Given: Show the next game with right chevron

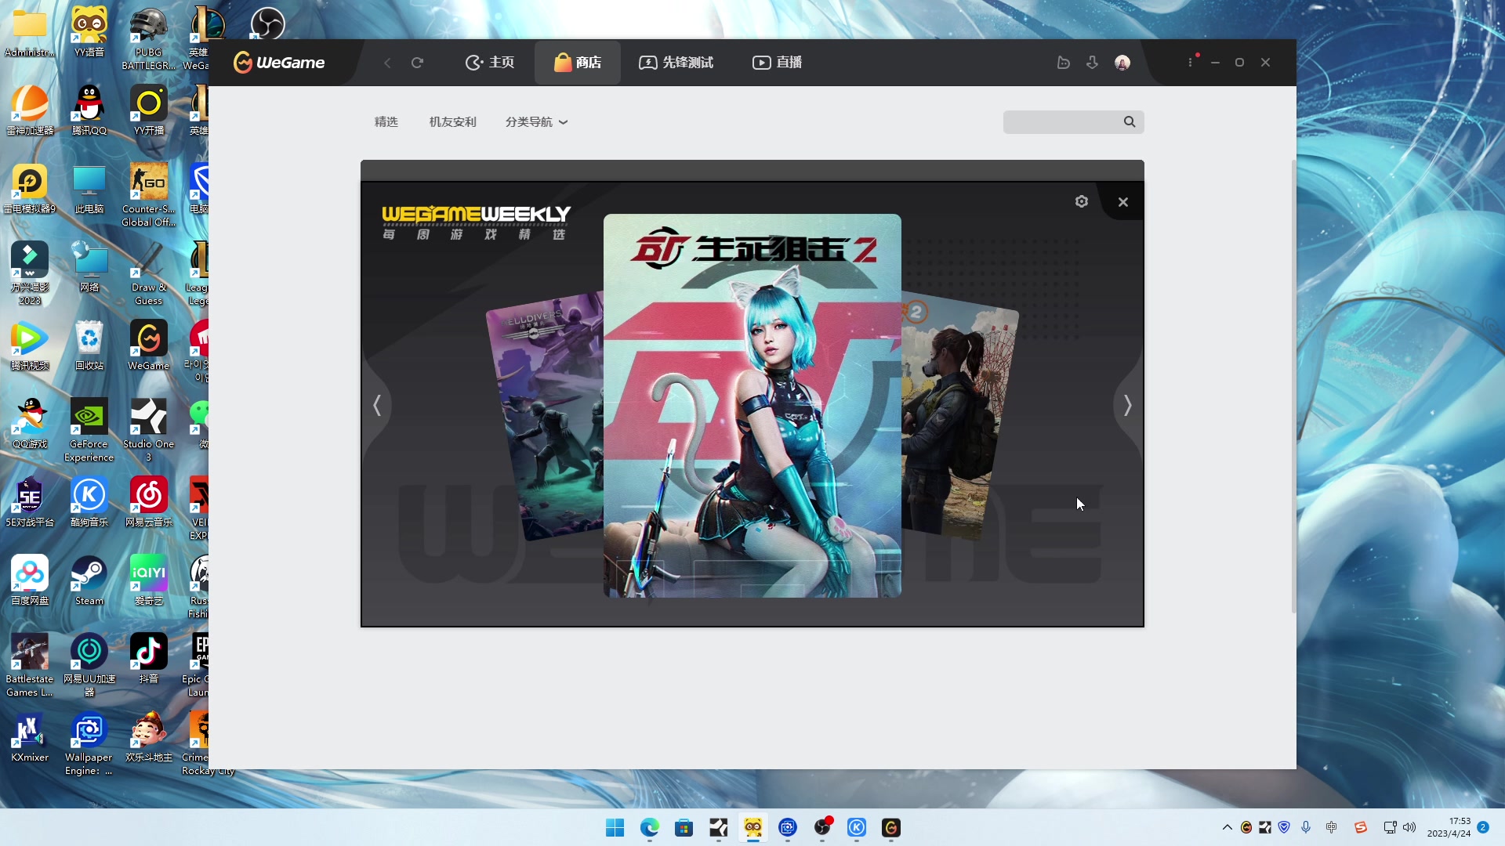Looking at the screenshot, I should pos(1127,406).
